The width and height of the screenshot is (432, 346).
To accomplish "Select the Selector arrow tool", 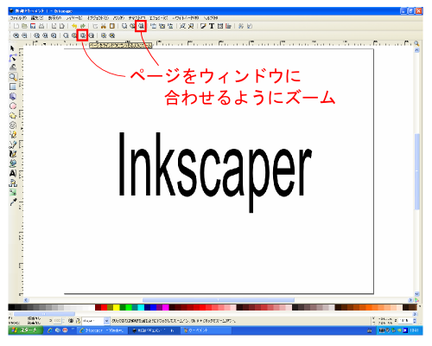I will pyautogui.click(x=12, y=48).
